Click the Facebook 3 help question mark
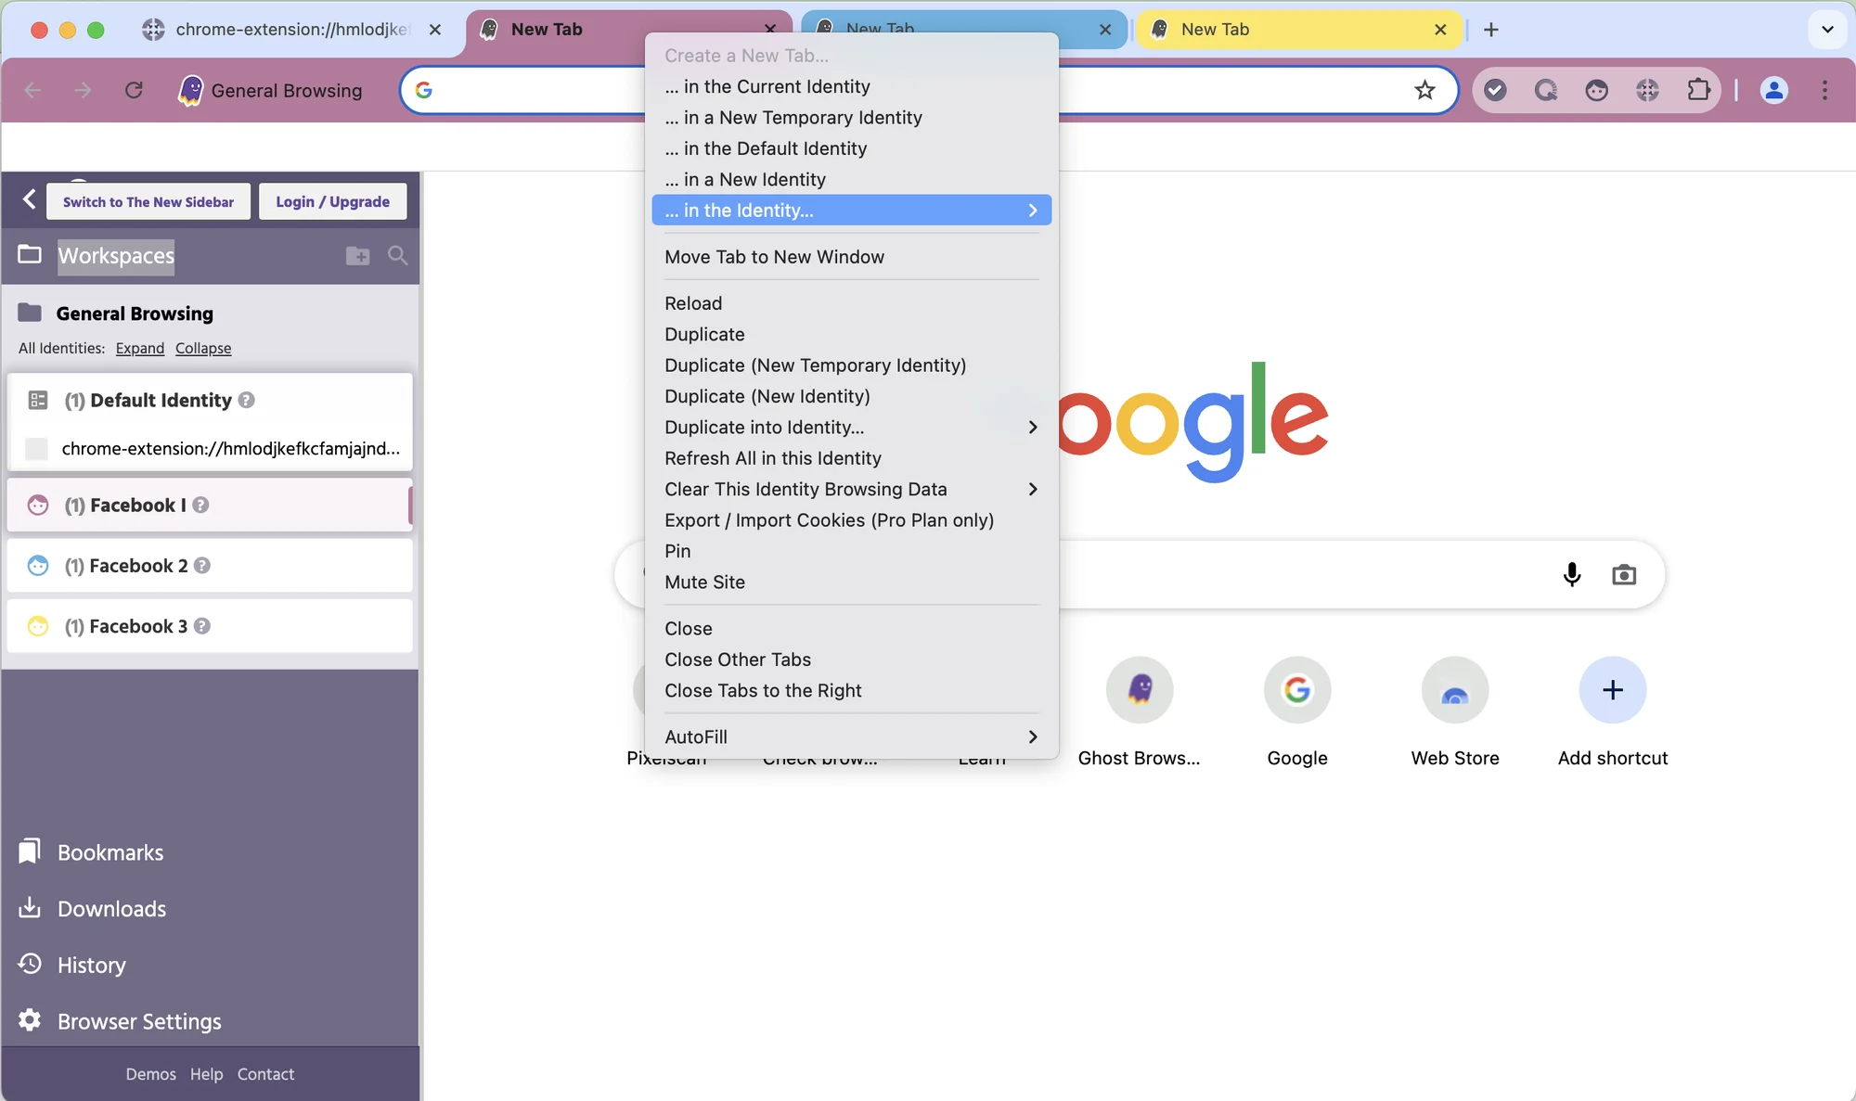The width and height of the screenshot is (1856, 1101). pyautogui.click(x=202, y=626)
